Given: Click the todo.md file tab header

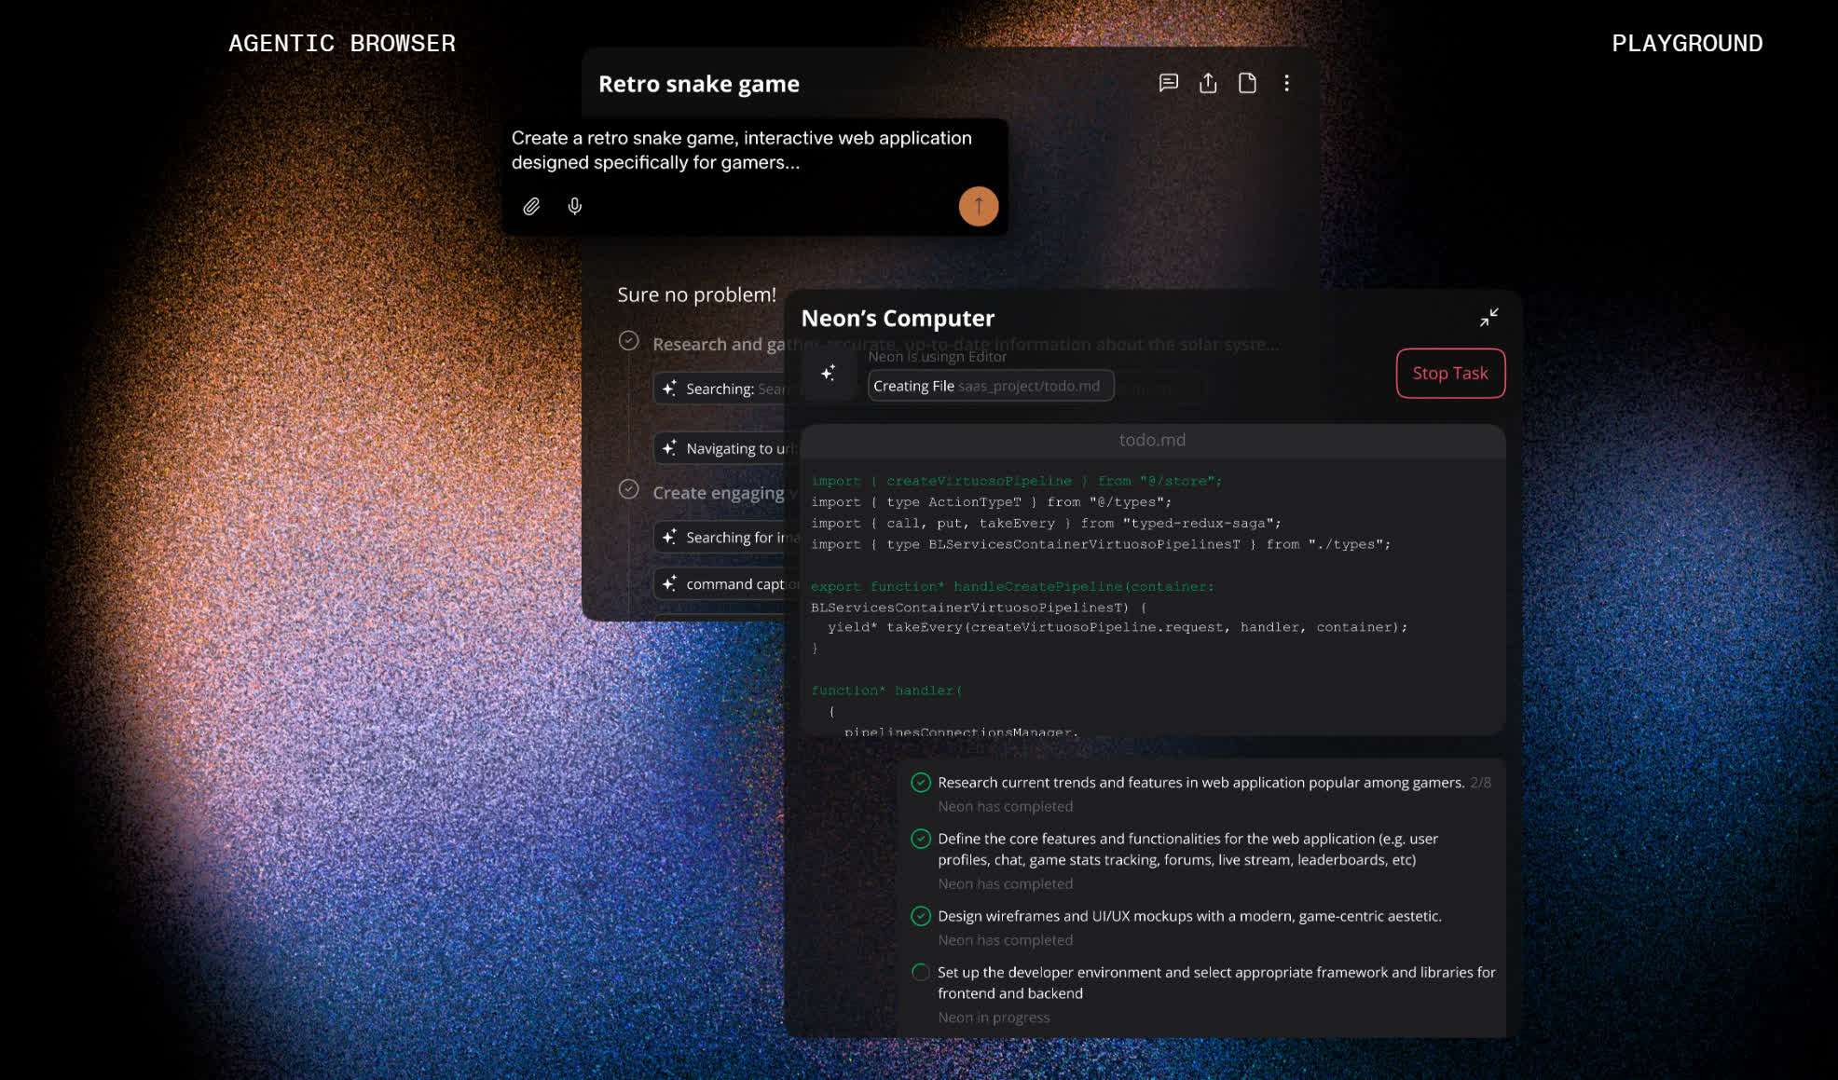Looking at the screenshot, I should point(1153,440).
